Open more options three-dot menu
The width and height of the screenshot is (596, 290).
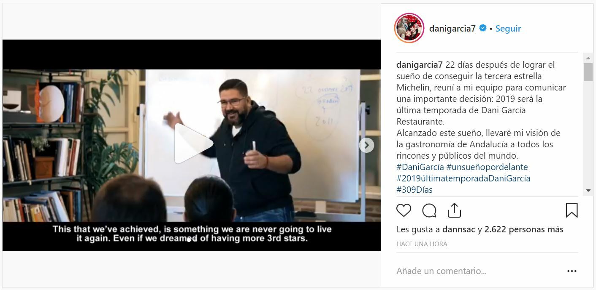point(572,271)
